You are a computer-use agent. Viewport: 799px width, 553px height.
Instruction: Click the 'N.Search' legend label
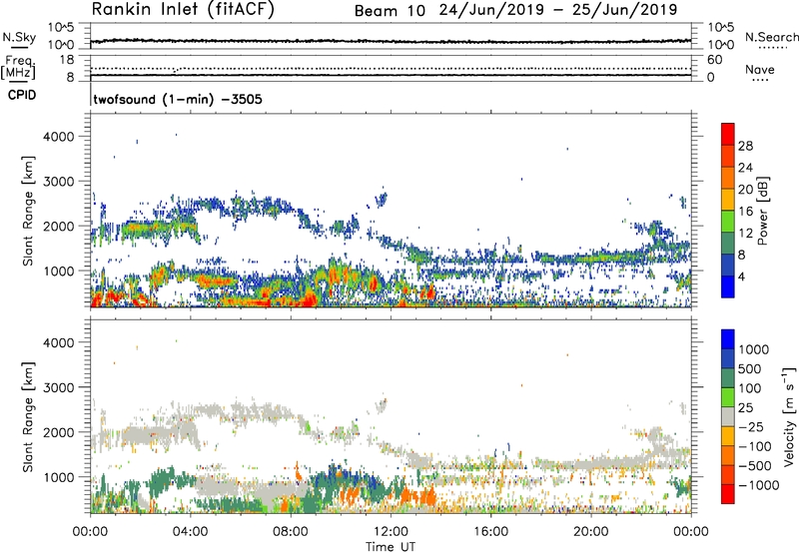click(771, 37)
